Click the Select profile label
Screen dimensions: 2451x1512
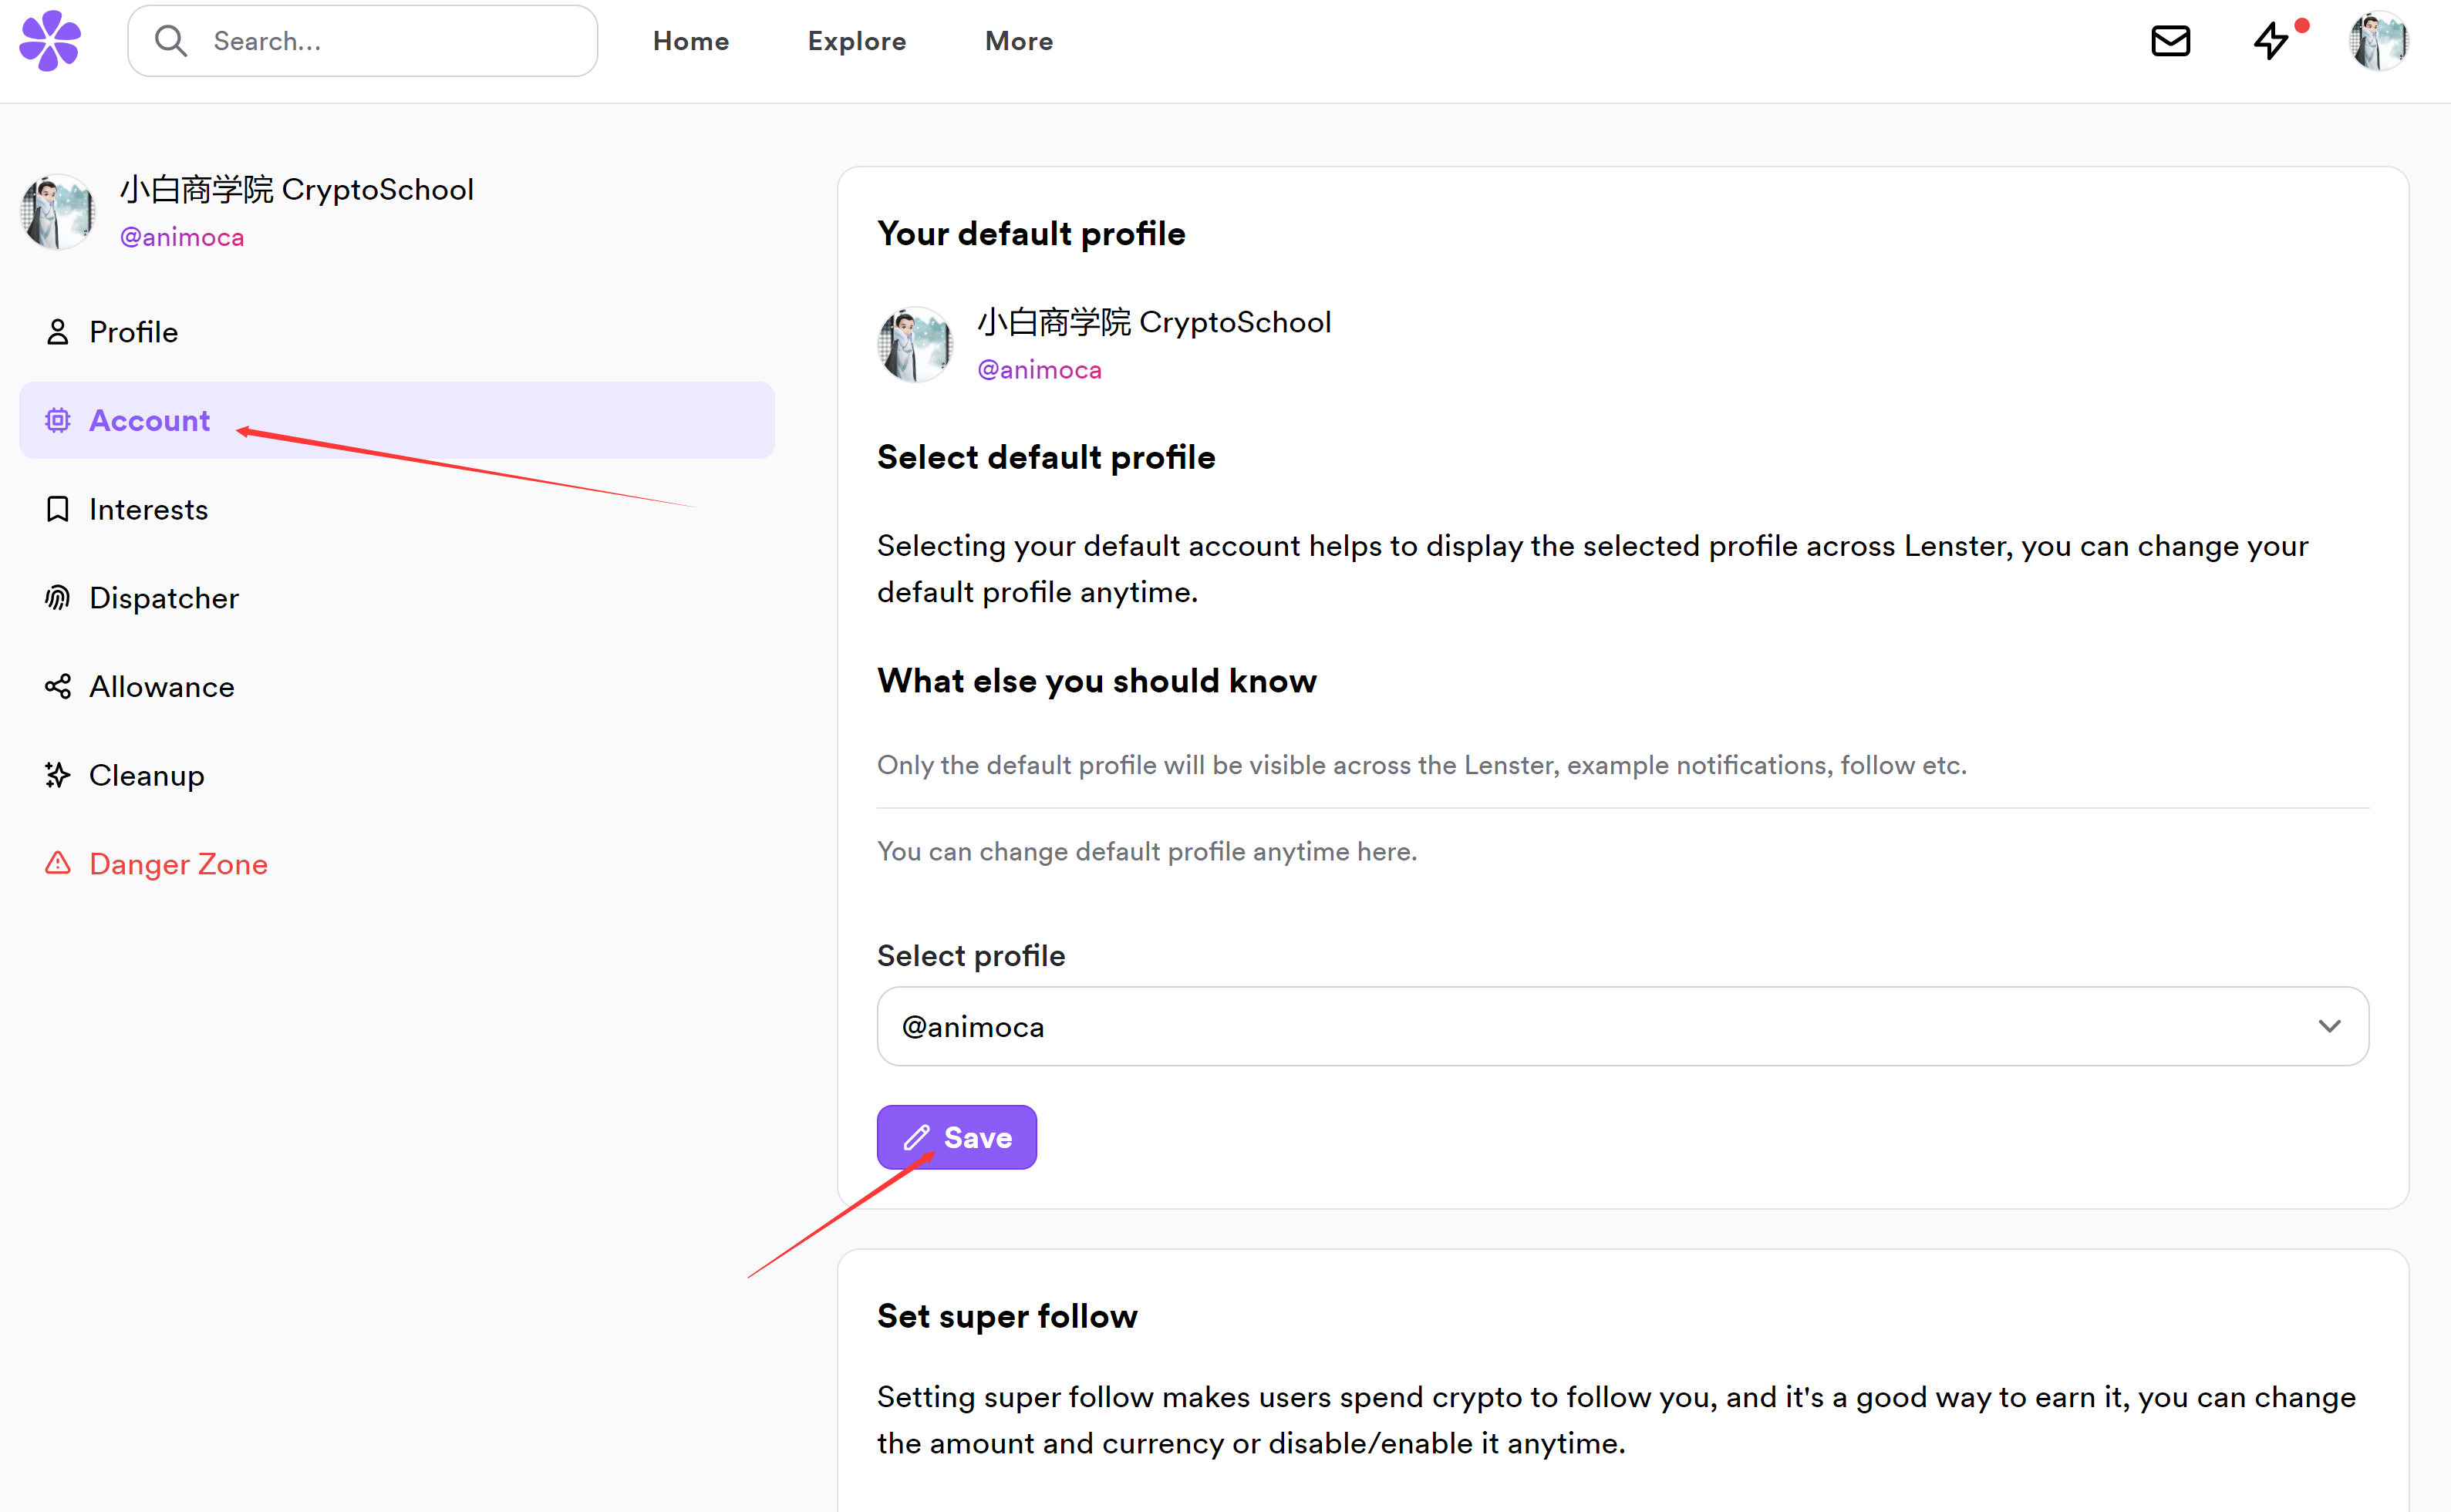click(971, 956)
